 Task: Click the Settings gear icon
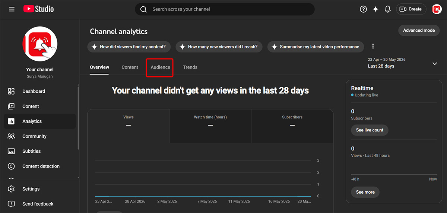coord(11,189)
